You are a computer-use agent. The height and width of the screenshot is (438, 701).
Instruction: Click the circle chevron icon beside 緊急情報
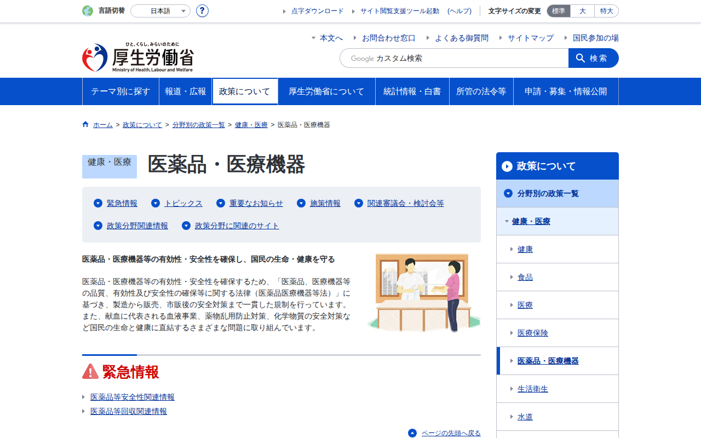click(98, 203)
